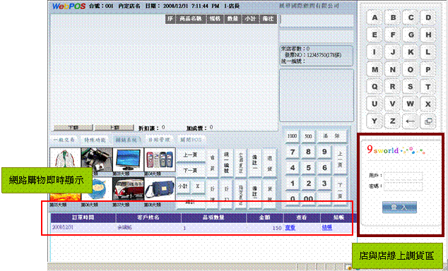448x271 pixels.
Task: Focus the 用戶 username field
Action: [x=403, y=176]
